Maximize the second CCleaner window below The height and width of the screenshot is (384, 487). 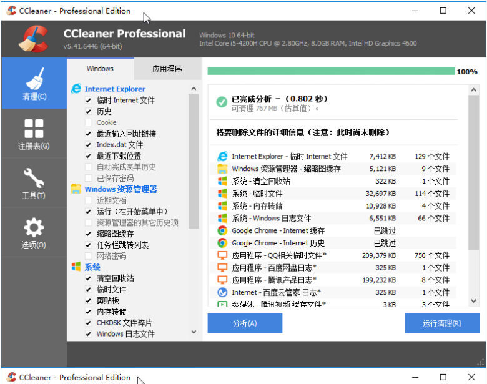(443, 377)
